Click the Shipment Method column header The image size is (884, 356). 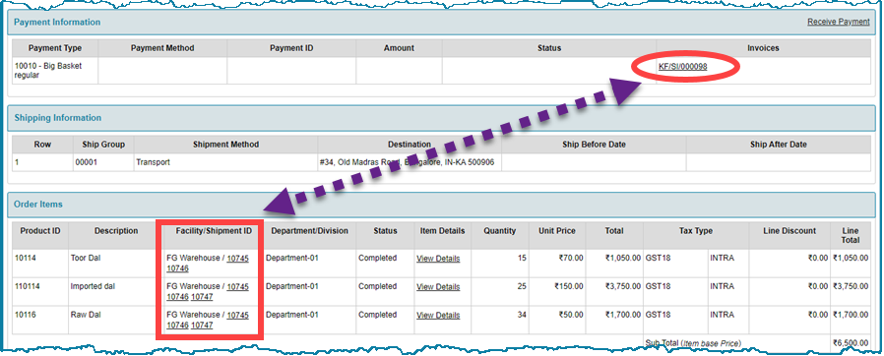coord(225,145)
